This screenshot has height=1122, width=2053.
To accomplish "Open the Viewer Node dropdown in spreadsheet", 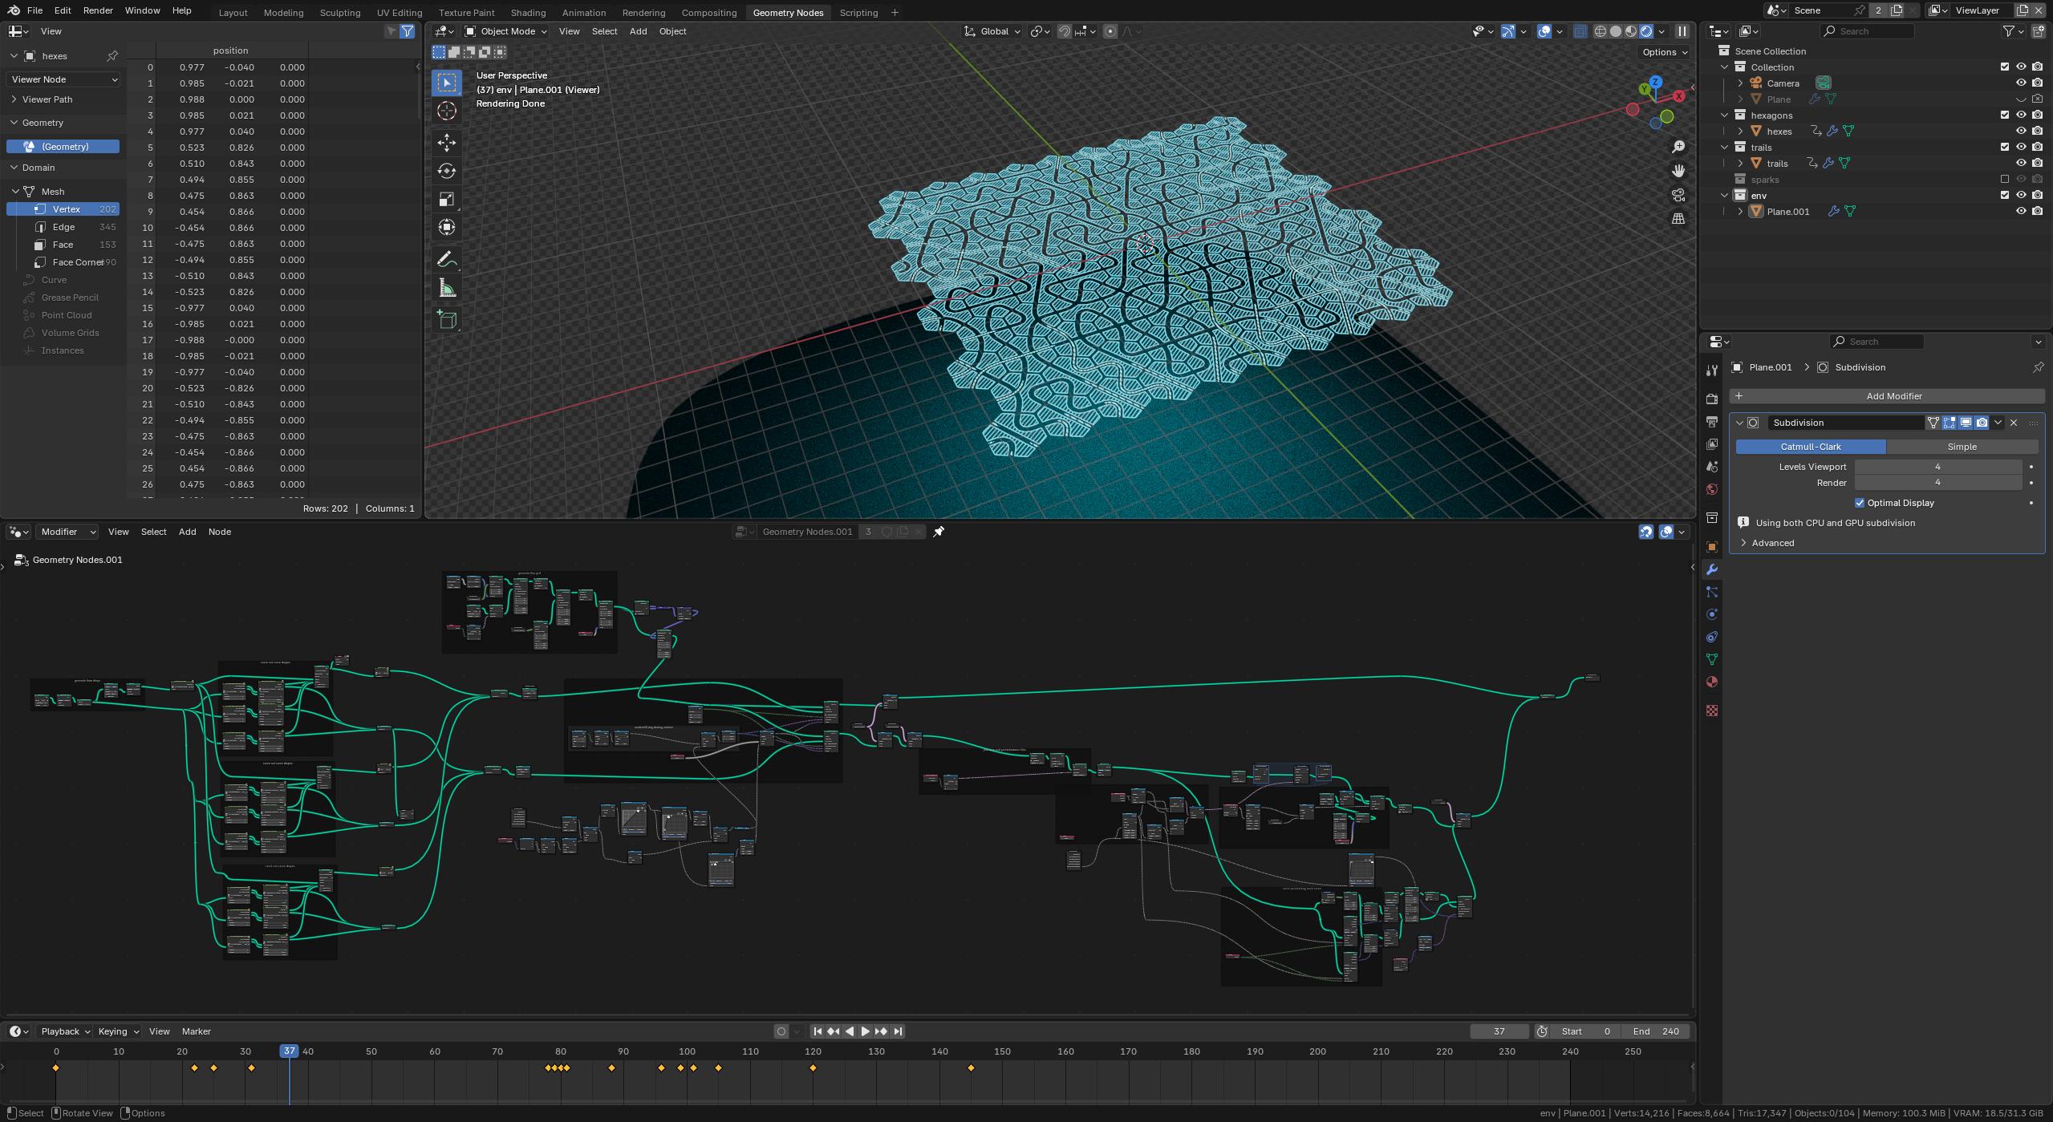I will [64, 79].
